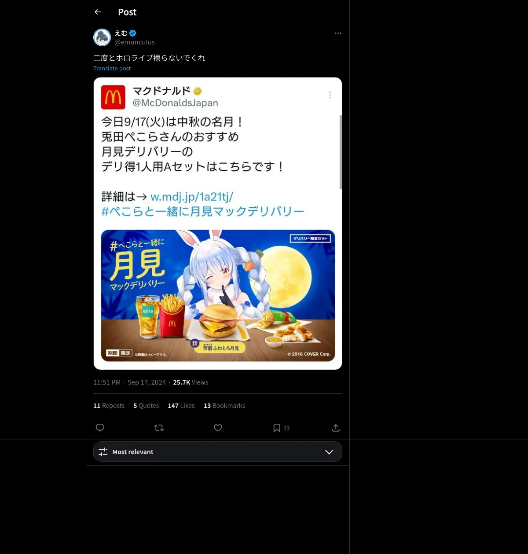Click the @emunculus handle
This screenshot has width=528, height=554.
(x=135, y=42)
